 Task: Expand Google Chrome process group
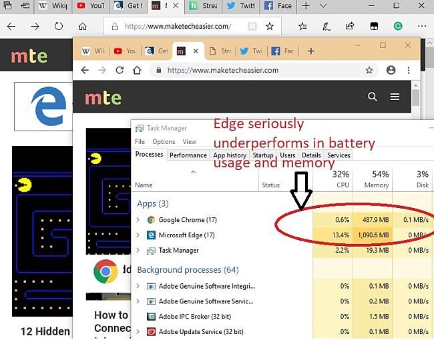138,220
